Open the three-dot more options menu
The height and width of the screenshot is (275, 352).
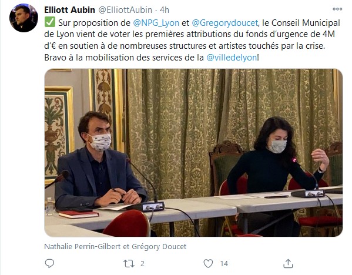point(337,9)
